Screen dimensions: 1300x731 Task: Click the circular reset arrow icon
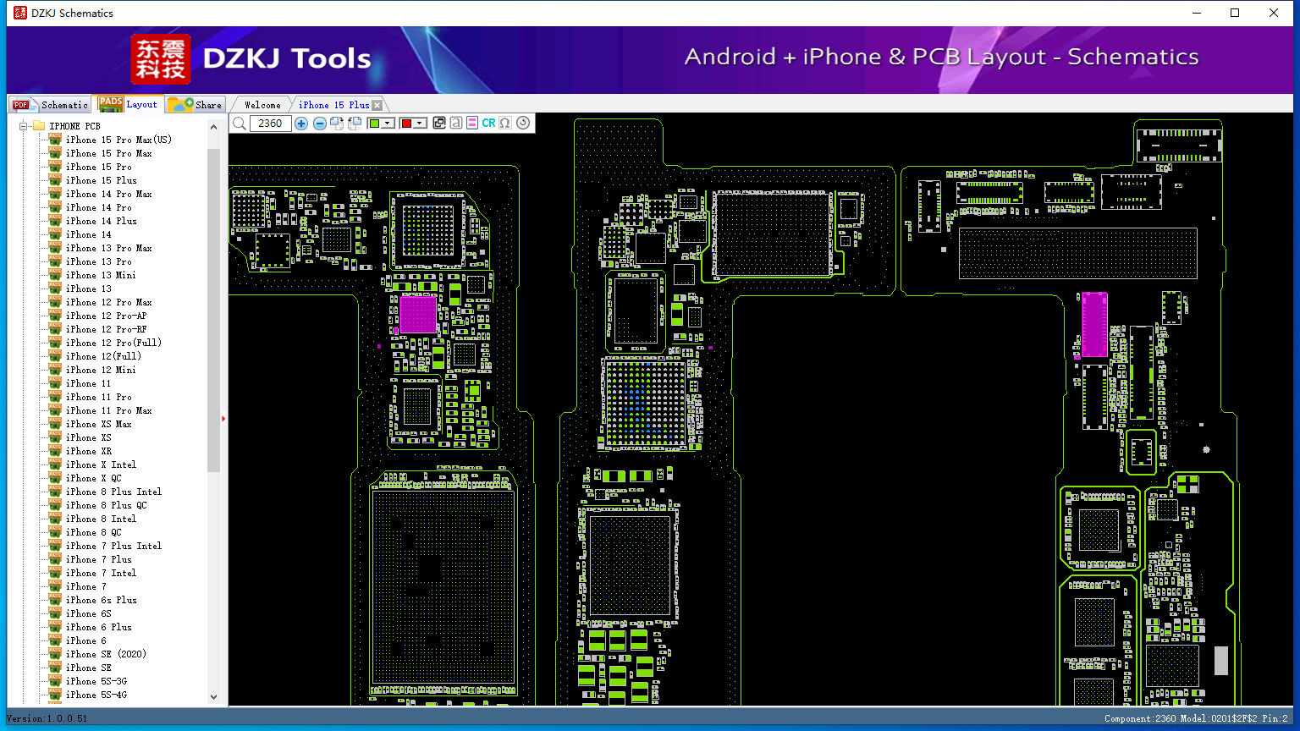[523, 124]
